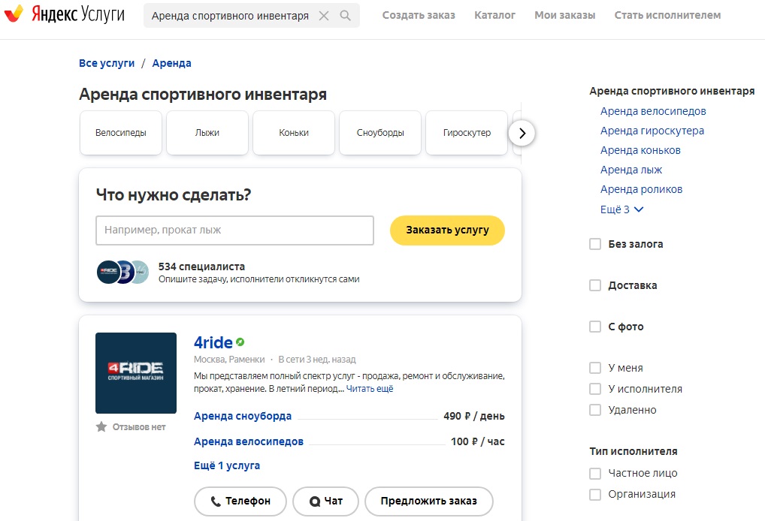Open the Каталог menu item
Image resolution: width=765 pixels, height=521 pixels.
click(x=494, y=16)
